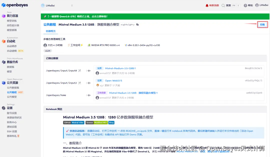Image resolution: width=270 pixels, height=157 pixels.
Task: Open the help question-mark icon
Action: [x=245, y=5]
